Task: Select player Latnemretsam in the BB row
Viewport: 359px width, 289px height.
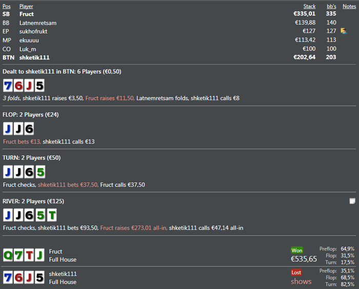Action: tap(38, 23)
